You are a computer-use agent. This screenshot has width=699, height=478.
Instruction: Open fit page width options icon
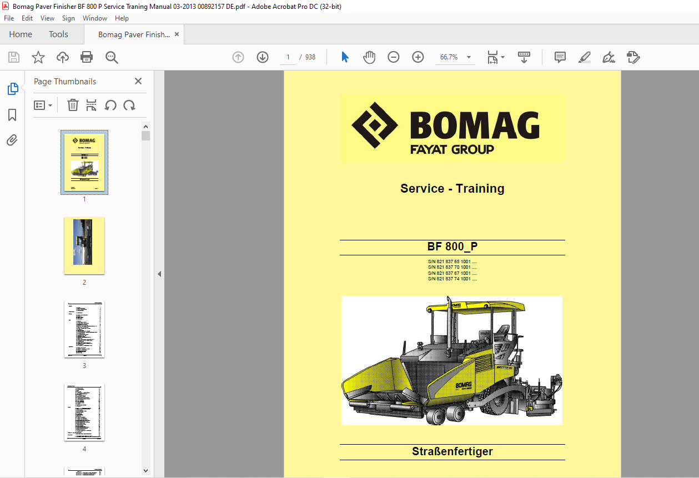495,57
